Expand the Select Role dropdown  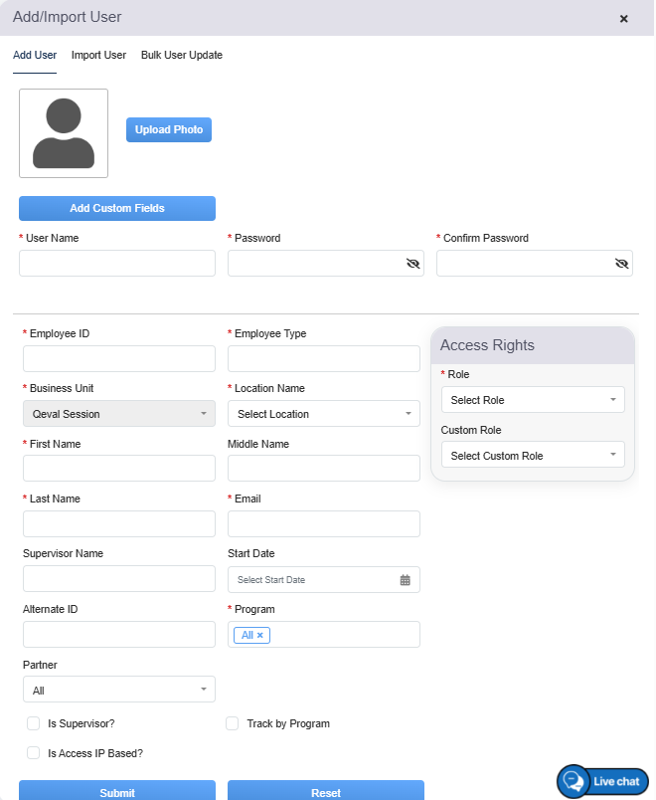[x=533, y=400]
